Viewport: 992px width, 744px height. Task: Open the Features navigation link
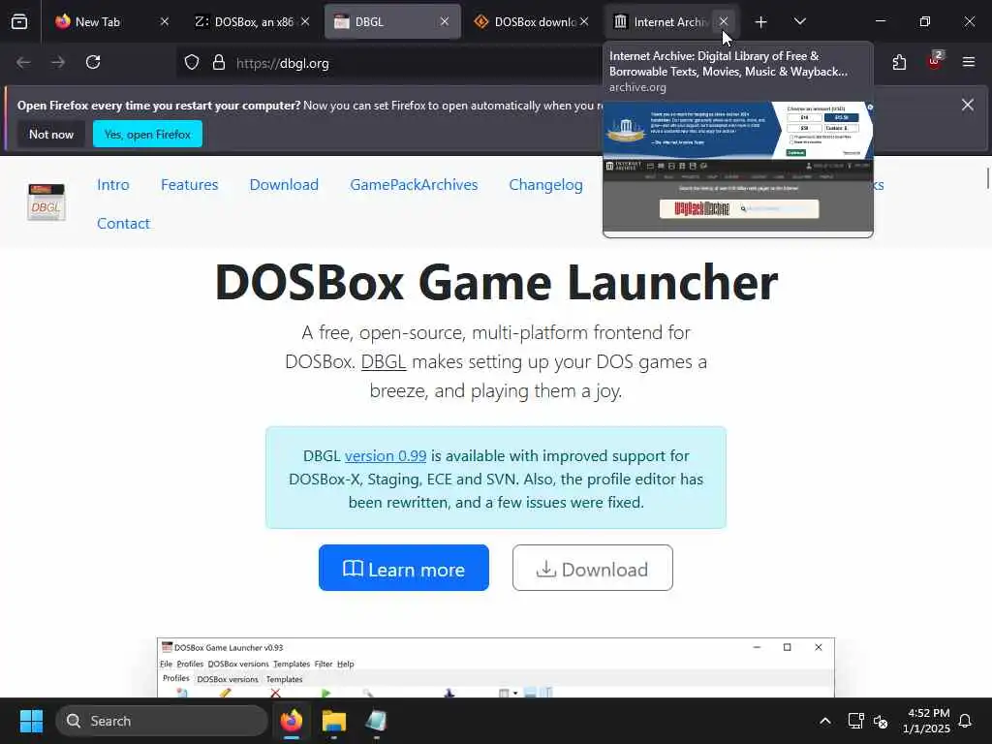pyautogui.click(x=189, y=185)
